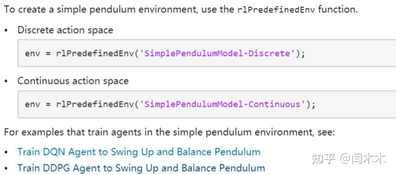Click inside the Continuous environment code box

[207, 104]
